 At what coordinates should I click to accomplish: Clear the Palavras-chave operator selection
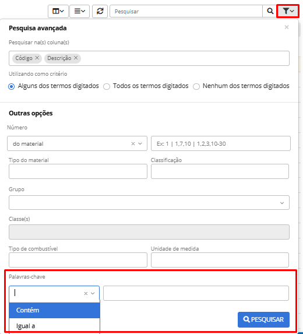[86, 294]
